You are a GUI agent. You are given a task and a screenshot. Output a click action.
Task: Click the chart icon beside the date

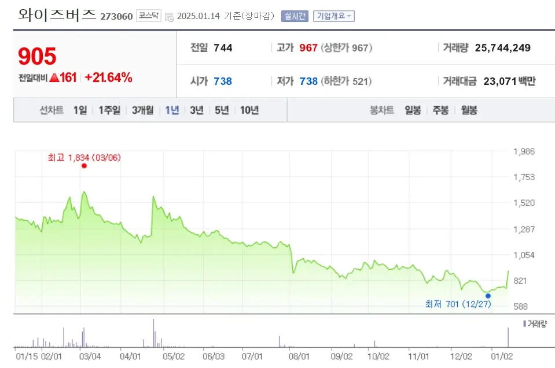pyautogui.click(x=168, y=17)
